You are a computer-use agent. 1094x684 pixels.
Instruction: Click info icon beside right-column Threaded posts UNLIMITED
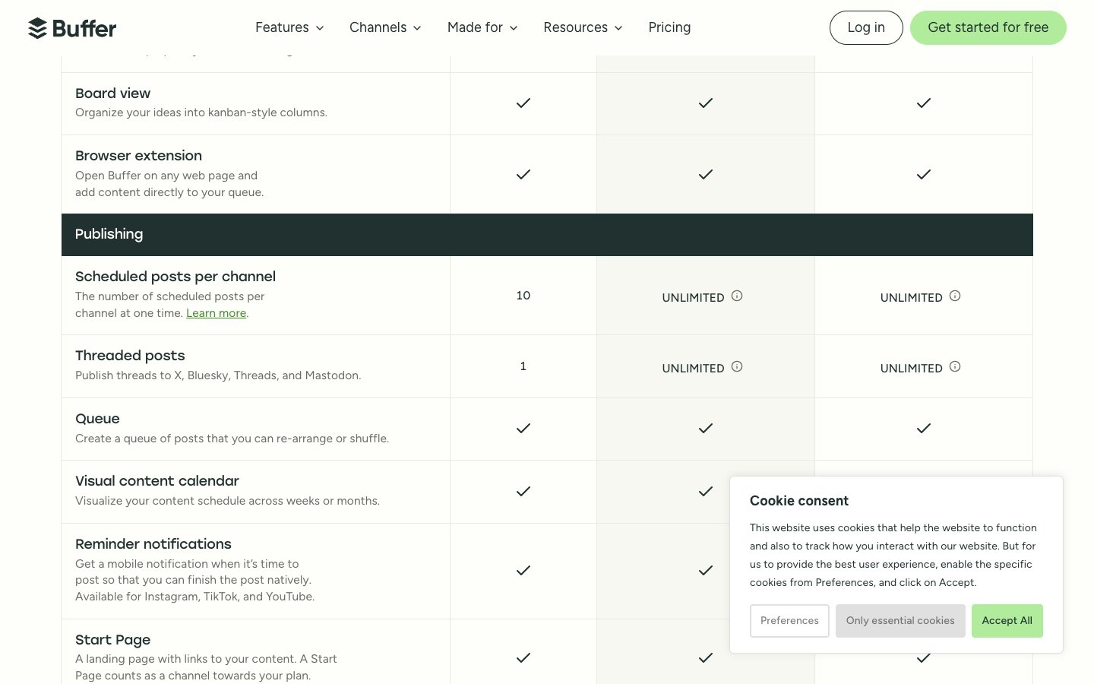955,367
